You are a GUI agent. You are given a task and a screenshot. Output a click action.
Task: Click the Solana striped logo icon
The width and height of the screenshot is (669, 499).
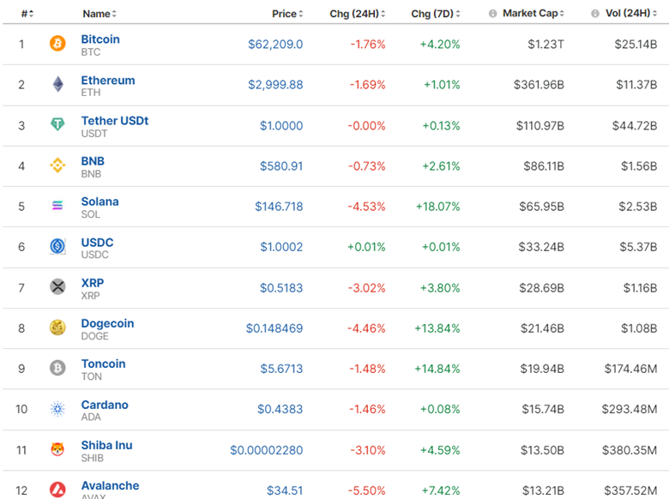57,206
